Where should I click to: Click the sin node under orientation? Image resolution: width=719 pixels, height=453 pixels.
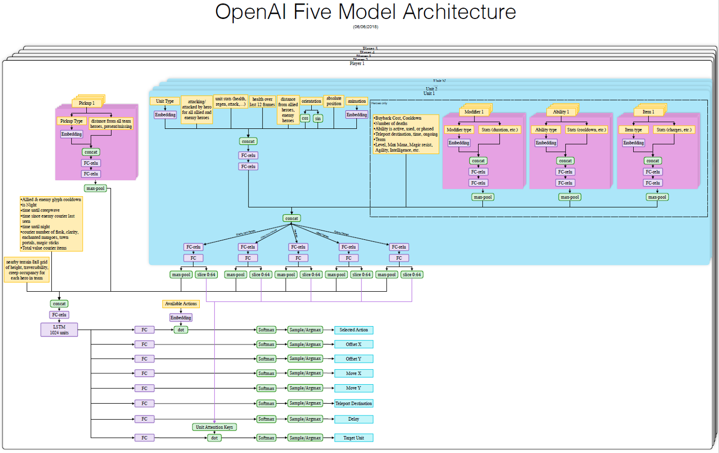tap(318, 119)
